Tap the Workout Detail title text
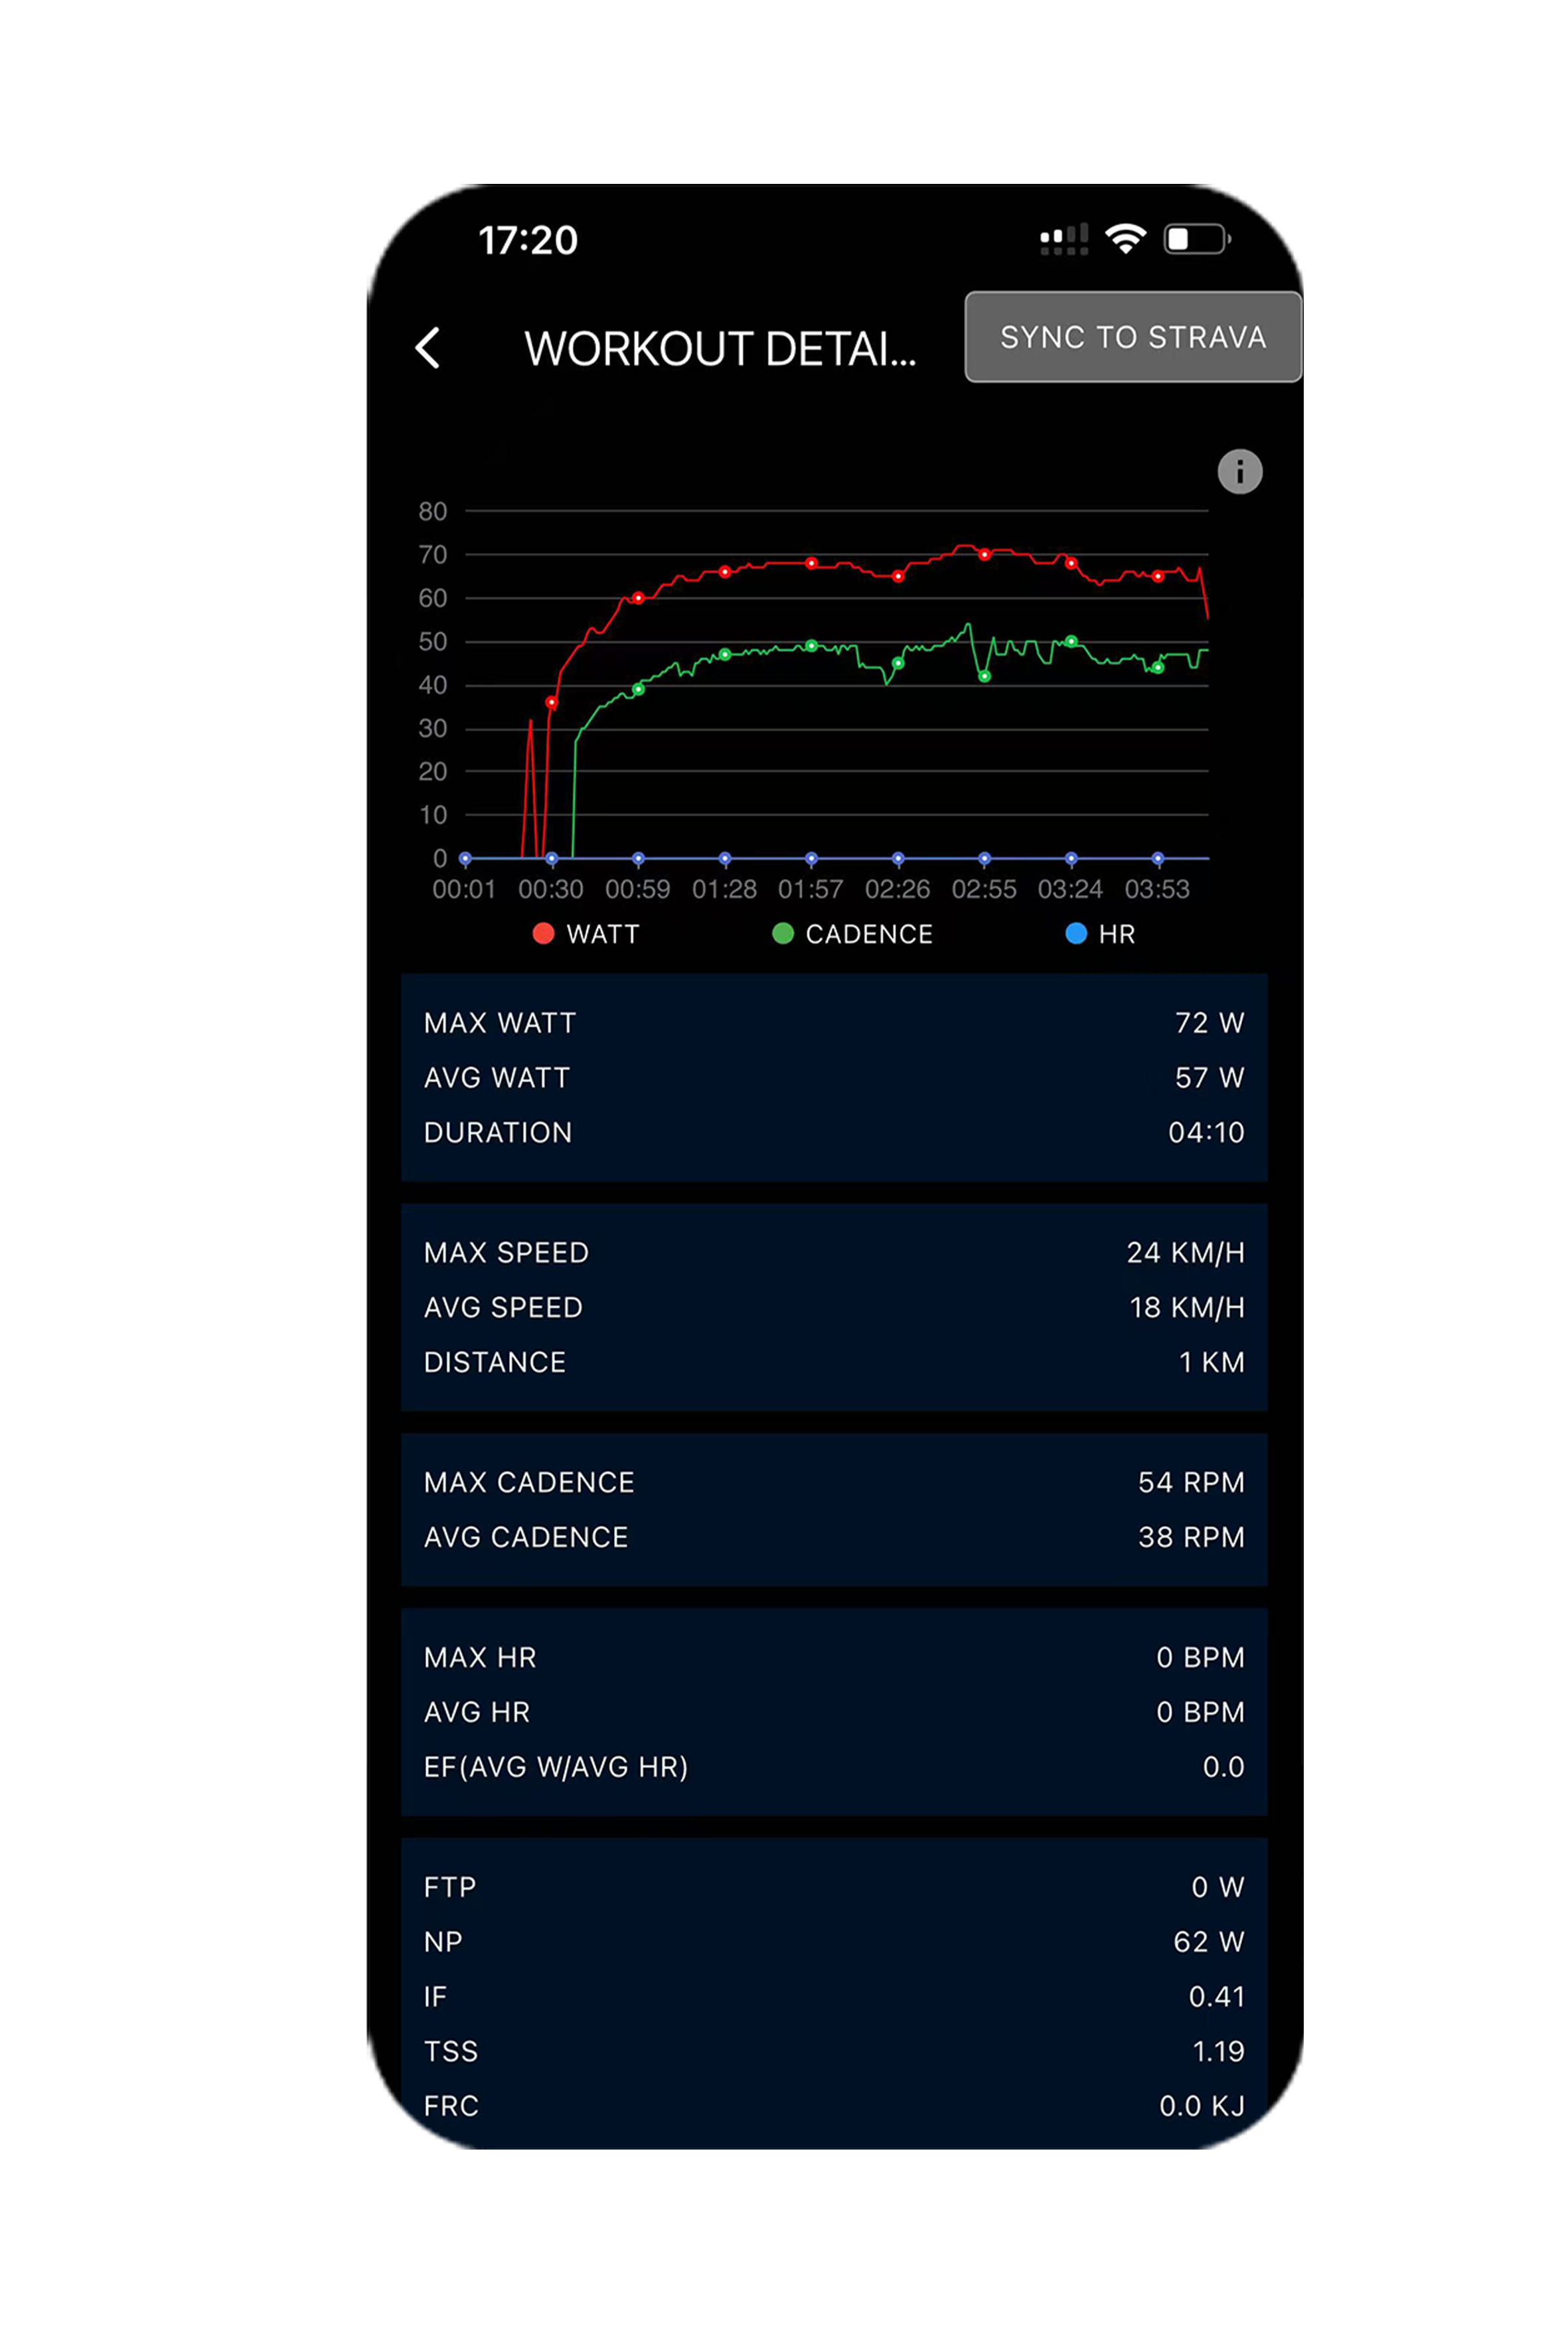Screen dimensions: 1568x2352 click(x=720, y=349)
